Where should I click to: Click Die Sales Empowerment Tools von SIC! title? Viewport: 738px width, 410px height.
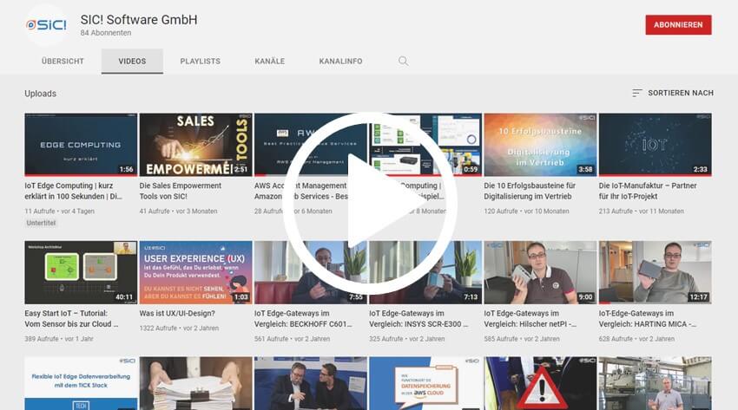(x=181, y=192)
